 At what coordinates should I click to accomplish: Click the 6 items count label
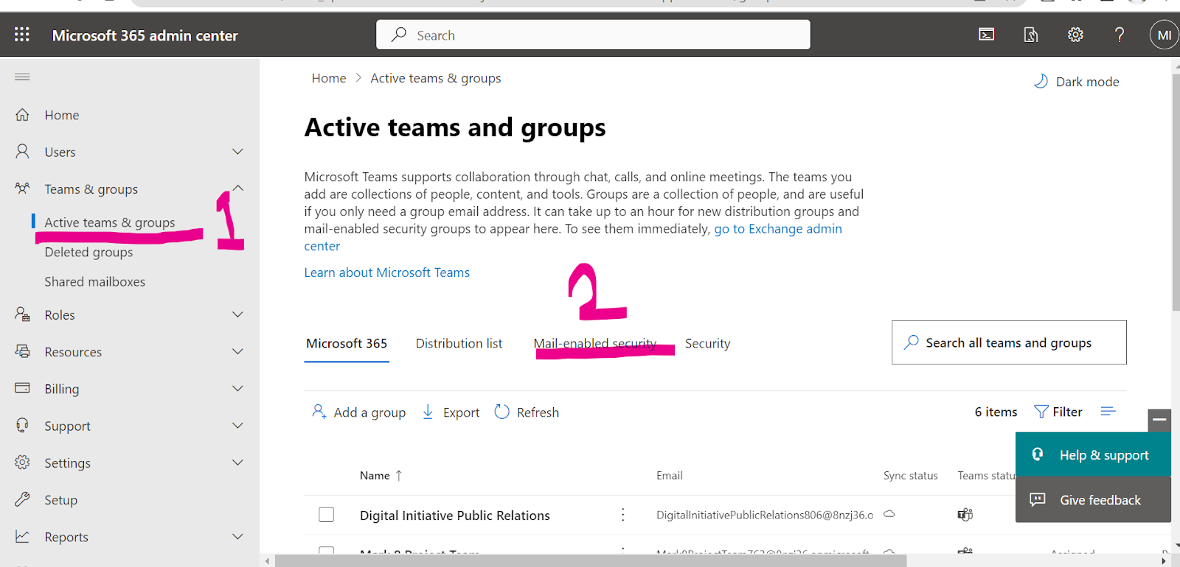tap(996, 412)
